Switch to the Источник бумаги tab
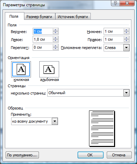This screenshot has width=137, height=164. (73, 17)
